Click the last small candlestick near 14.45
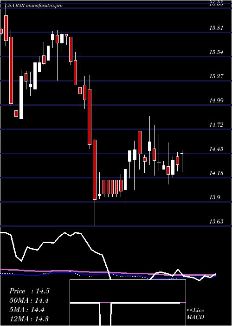Image resolution: width=232 pixels, height=326 pixels. [182, 154]
